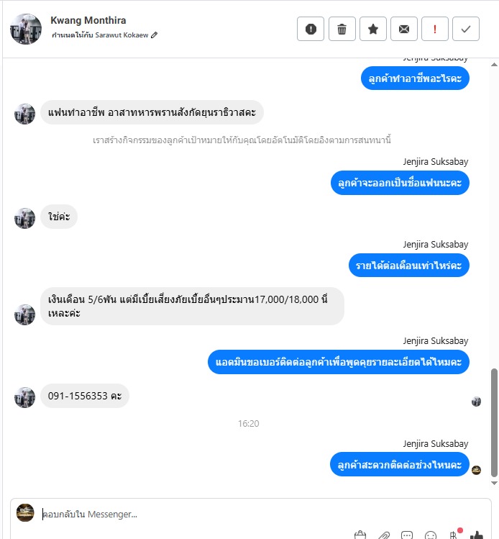This screenshot has height=539, width=499.
Task: Attach file using paperclip icon
Action: click(384, 535)
